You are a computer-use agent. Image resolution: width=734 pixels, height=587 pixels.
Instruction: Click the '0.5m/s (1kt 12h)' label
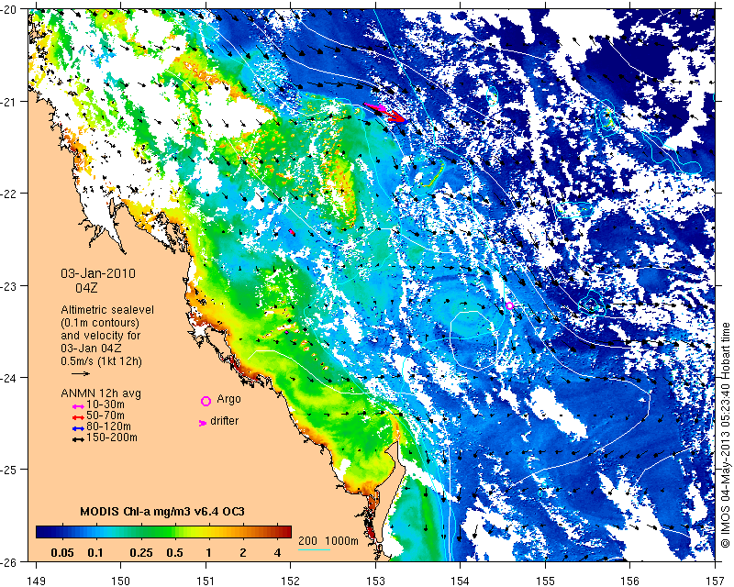click(x=102, y=361)
